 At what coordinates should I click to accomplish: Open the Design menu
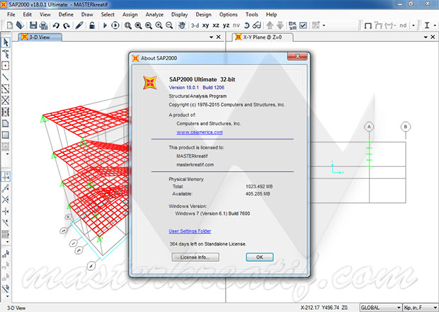[x=203, y=15]
